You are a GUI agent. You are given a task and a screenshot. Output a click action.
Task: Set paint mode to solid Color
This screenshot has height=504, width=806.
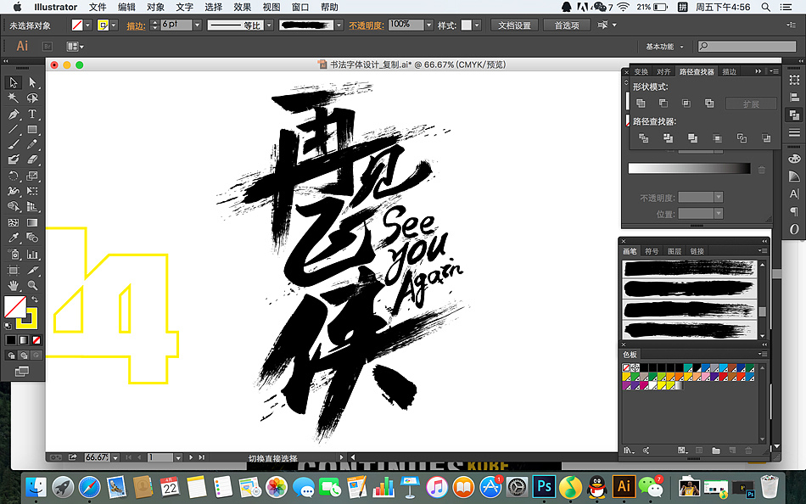(x=11, y=340)
